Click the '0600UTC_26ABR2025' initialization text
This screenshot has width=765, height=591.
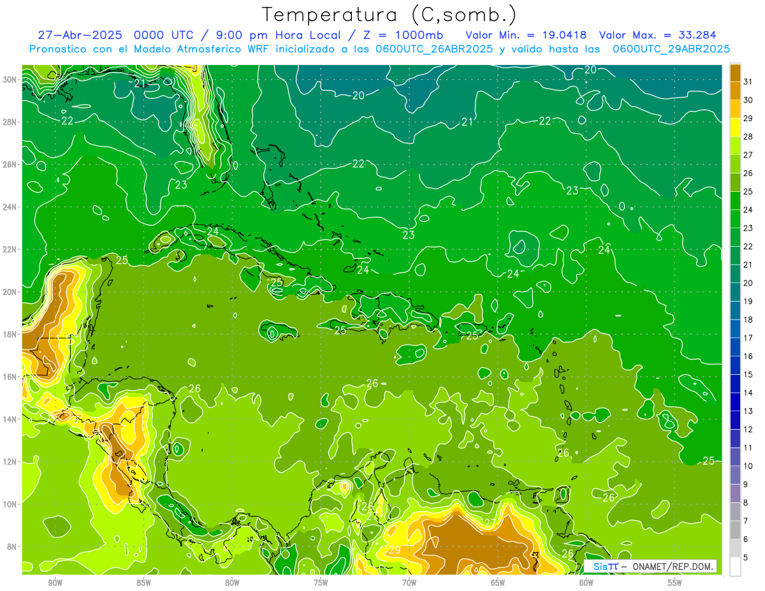434,49
